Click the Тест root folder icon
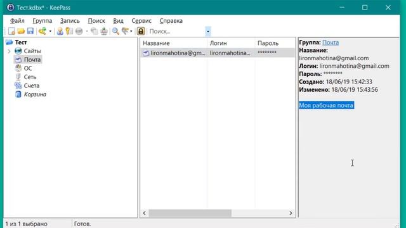 pos(10,42)
